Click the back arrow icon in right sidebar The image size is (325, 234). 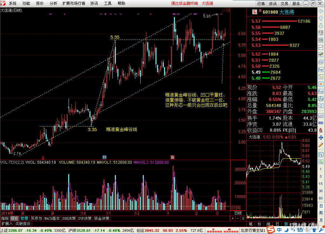coord(321,11)
